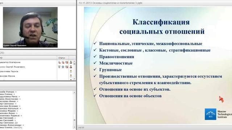Screen dimensions: 232x130
Task: Click the participant icon in the Лариса row
Action: click(x=71, y=71)
